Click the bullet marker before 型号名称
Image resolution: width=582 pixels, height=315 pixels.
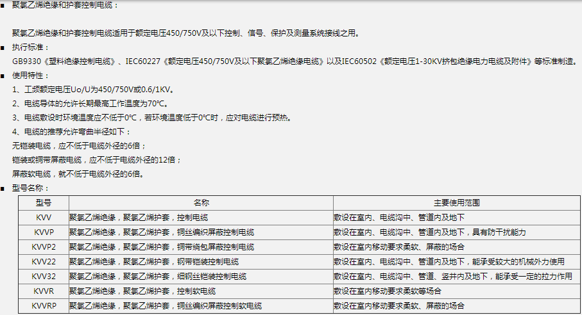point(6,188)
